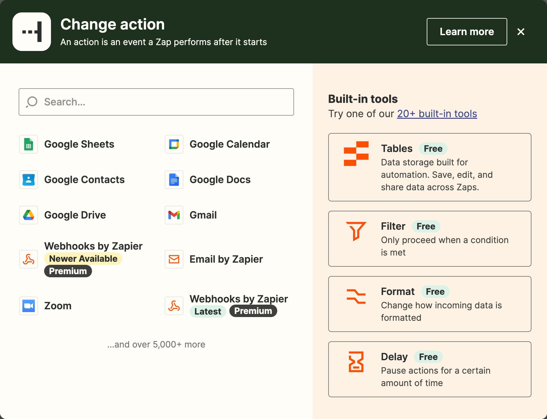Image resolution: width=547 pixels, height=419 pixels.
Task: Click the Delay hourglass icon
Action: [x=356, y=362]
